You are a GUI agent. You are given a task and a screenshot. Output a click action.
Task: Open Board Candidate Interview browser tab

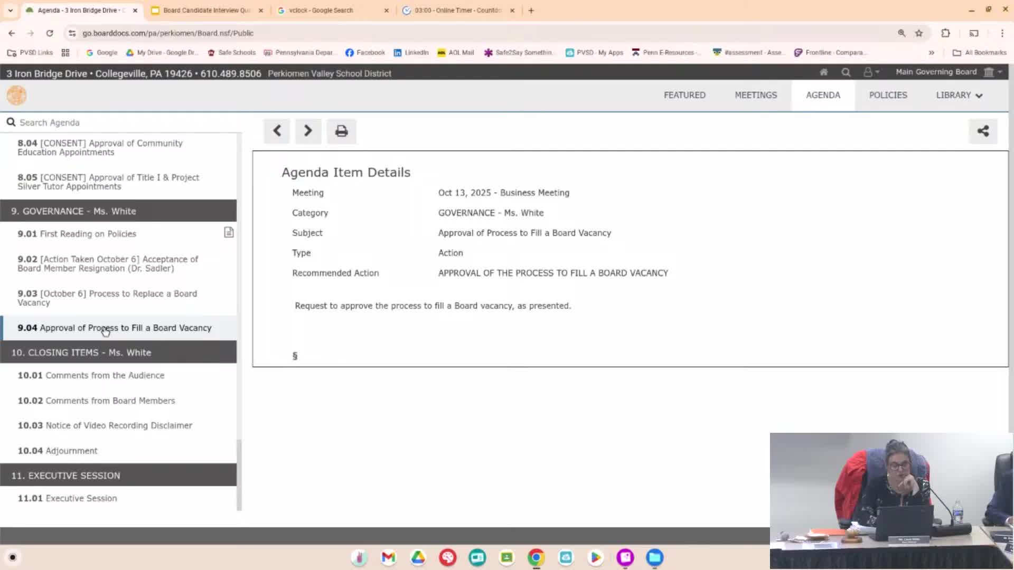[206, 10]
